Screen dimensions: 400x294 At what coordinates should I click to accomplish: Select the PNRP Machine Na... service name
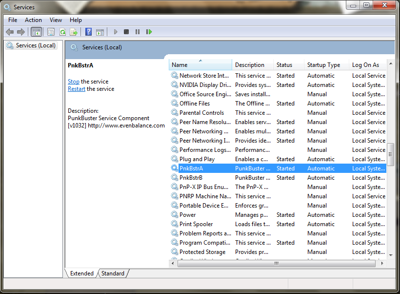click(205, 196)
